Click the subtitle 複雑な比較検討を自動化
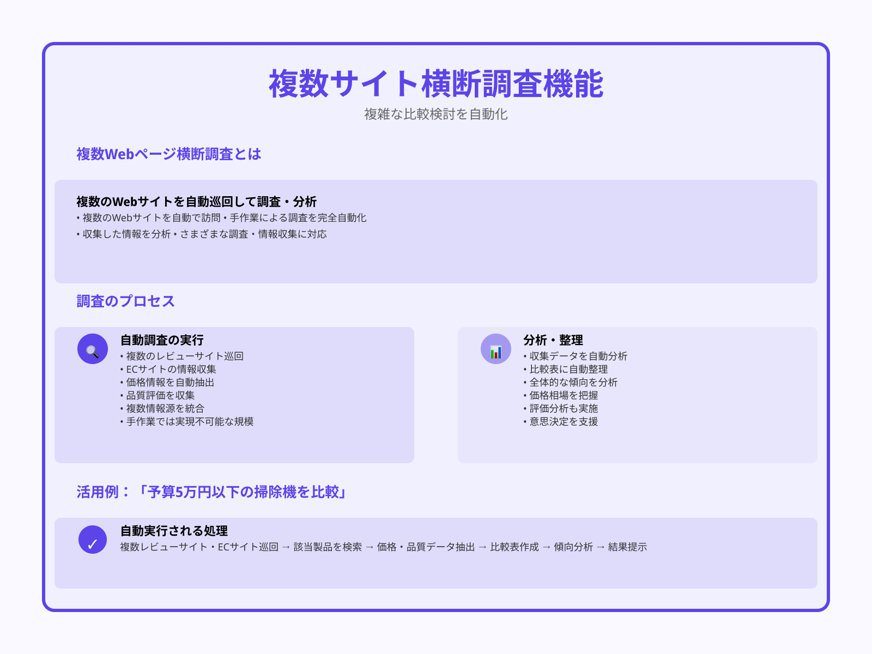This screenshot has height=654, width=872. click(436, 115)
